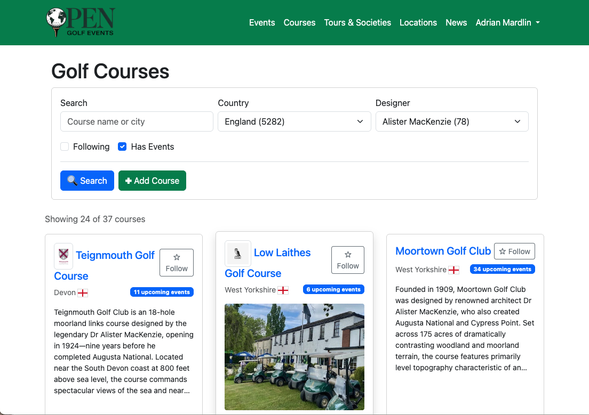Viewport: 589px width, 415px height.
Task: Uncheck the Has Events checkbox
Action: click(122, 147)
